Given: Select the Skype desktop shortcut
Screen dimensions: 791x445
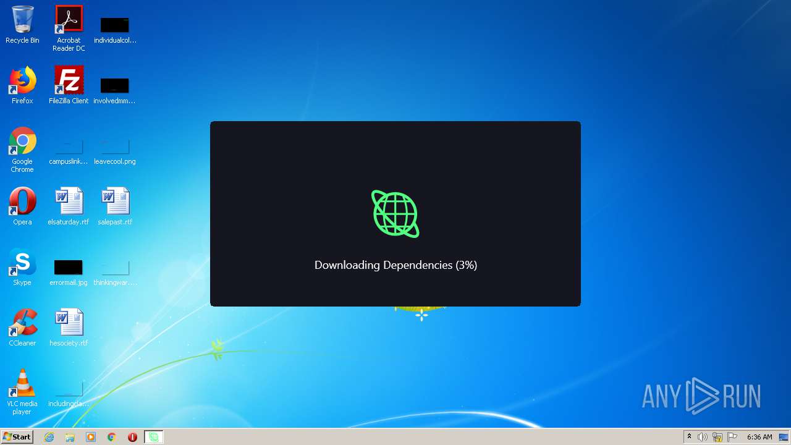Looking at the screenshot, I should pos(22,267).
